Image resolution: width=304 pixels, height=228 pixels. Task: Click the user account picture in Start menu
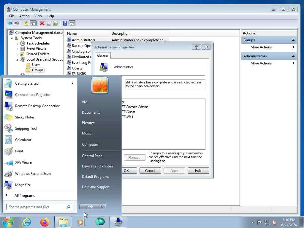click(100, 85)
